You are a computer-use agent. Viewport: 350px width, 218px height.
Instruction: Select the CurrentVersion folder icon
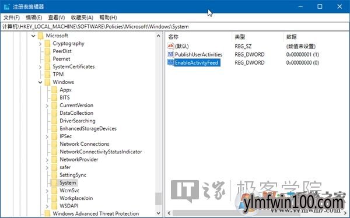point(54,106)
